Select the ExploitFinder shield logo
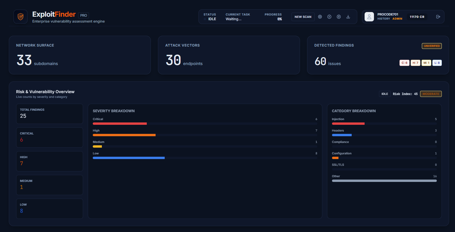 pyautogui.click(x=20, y=17)
